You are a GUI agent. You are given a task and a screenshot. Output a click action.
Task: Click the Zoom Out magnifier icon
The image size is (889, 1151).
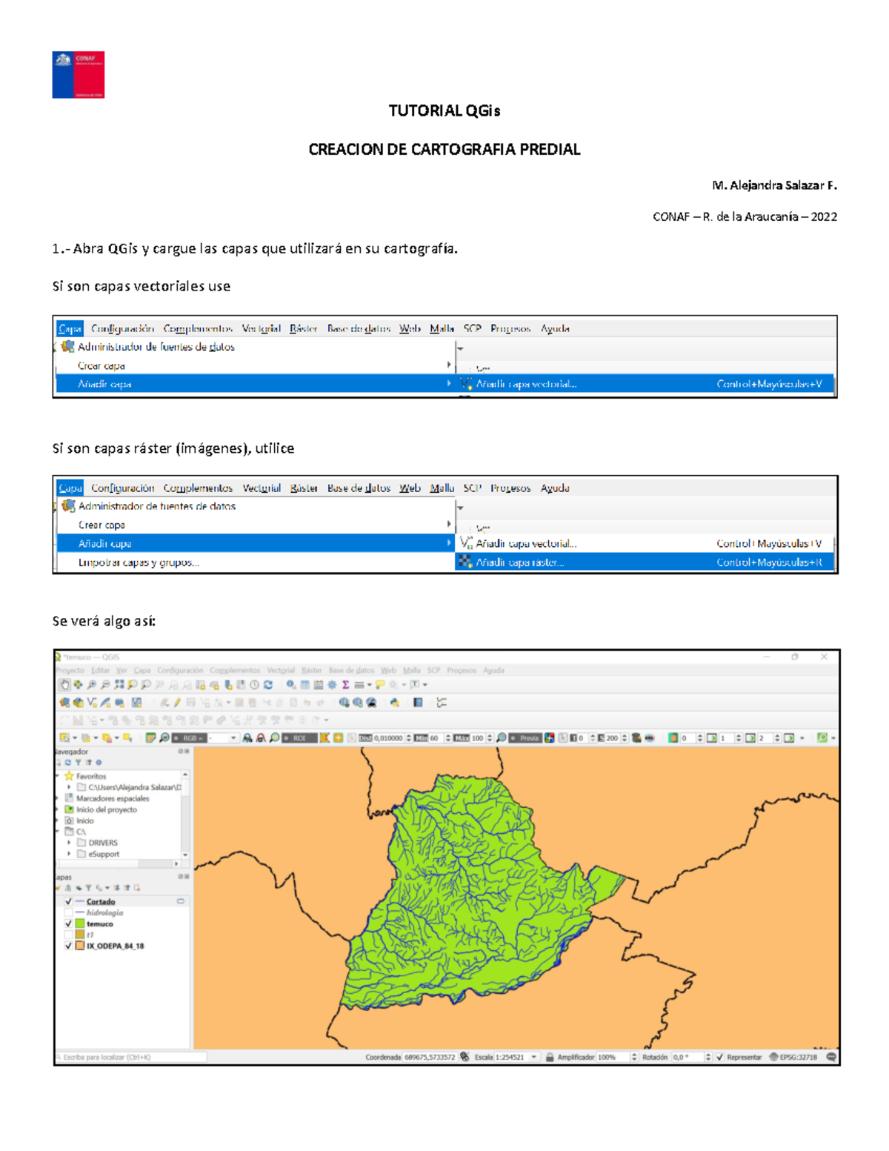[x=105, y=684]
